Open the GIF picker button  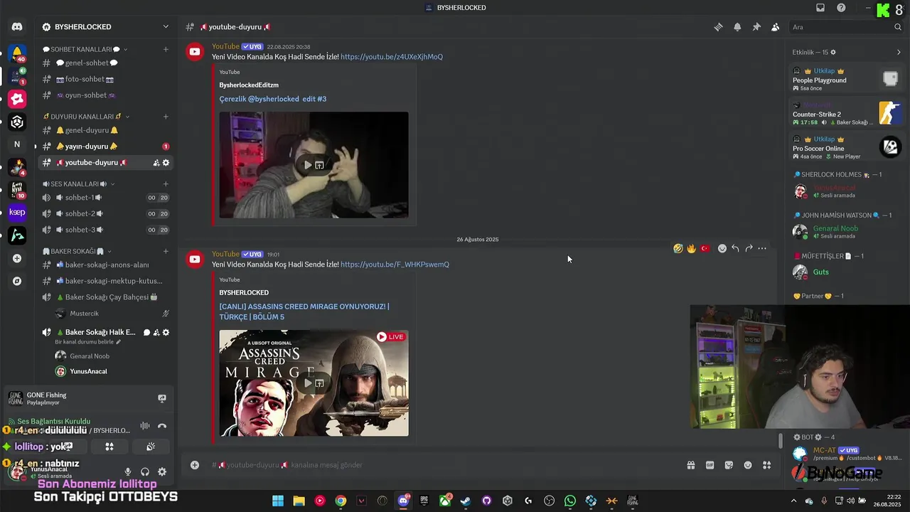[x=710, y=465]
